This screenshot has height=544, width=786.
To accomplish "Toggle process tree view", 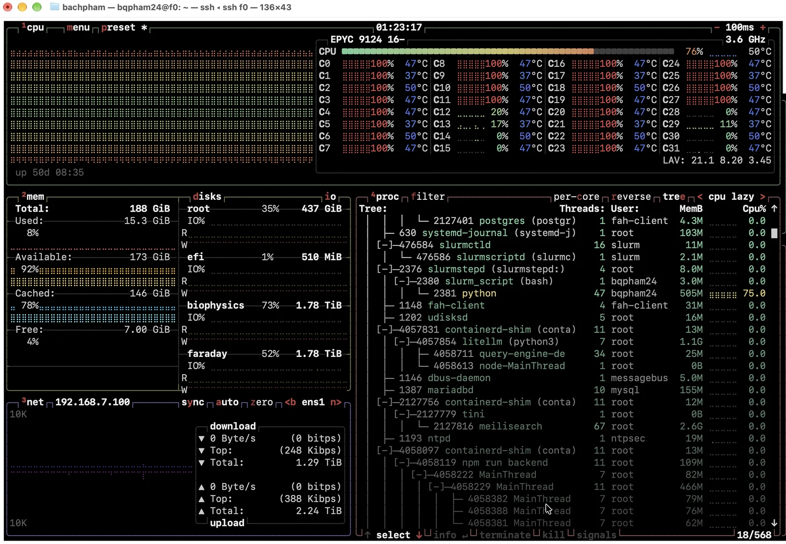I will [674, 196].
